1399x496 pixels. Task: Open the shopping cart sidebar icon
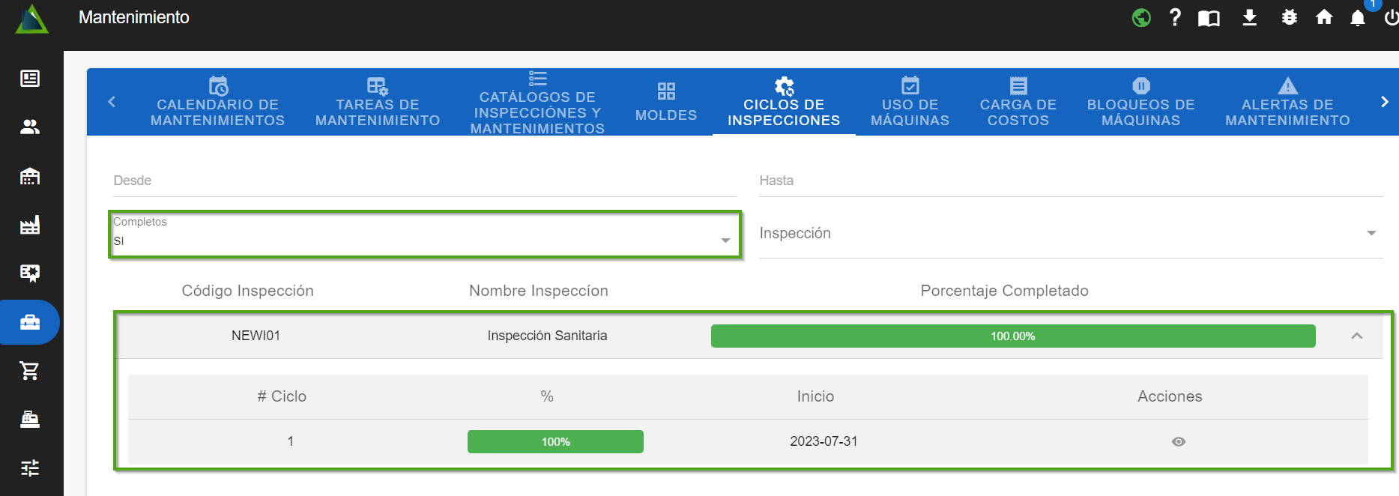(30, 371)
